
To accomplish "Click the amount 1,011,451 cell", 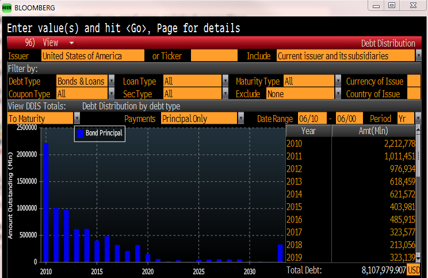I will click(x=400, y=156).
